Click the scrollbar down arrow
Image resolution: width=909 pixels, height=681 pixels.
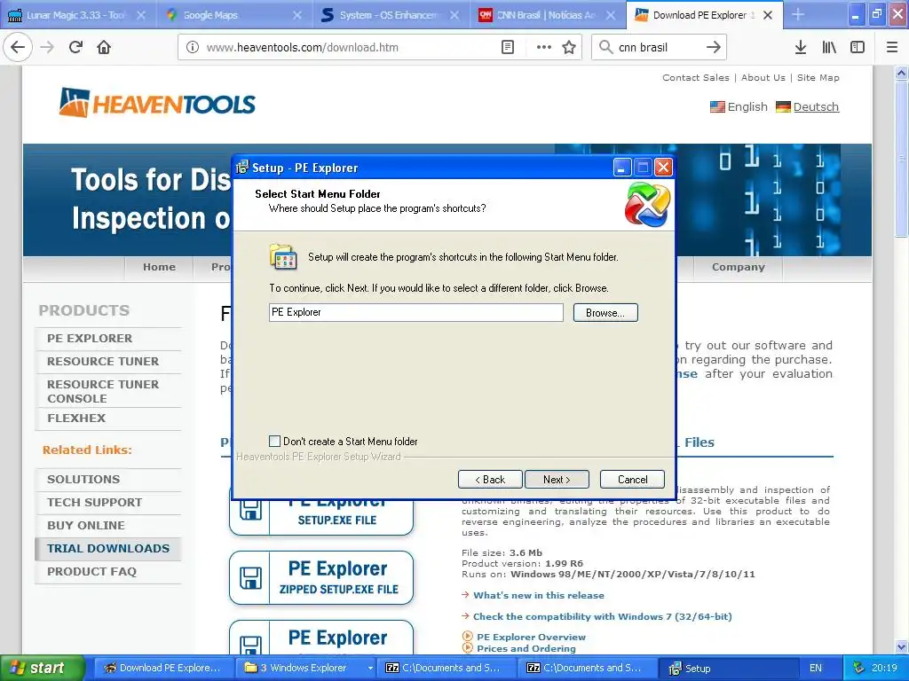[901, 646]
